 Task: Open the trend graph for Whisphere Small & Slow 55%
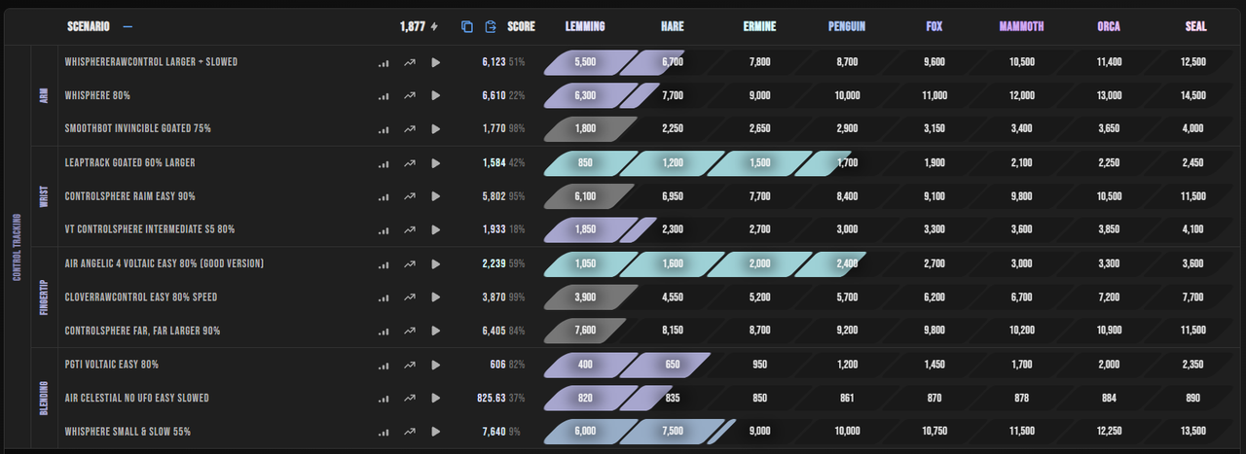pyautogui.click(x=410, y=432)
